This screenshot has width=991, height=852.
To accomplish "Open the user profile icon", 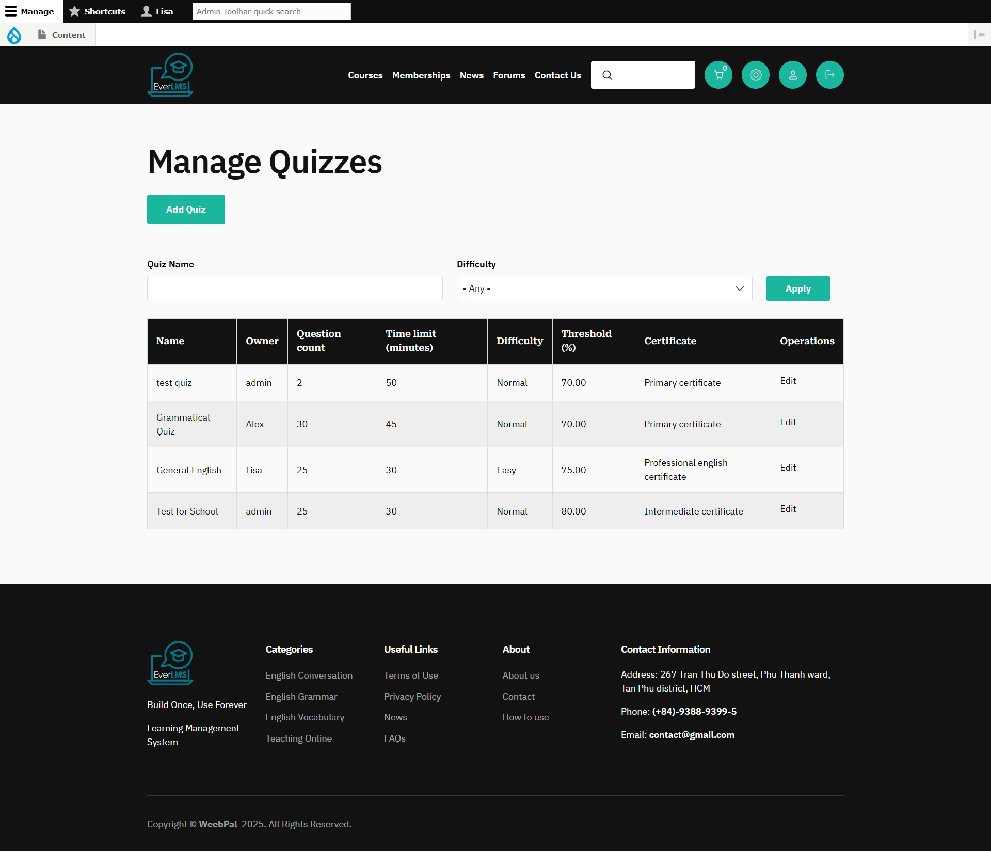I will 792,75.
